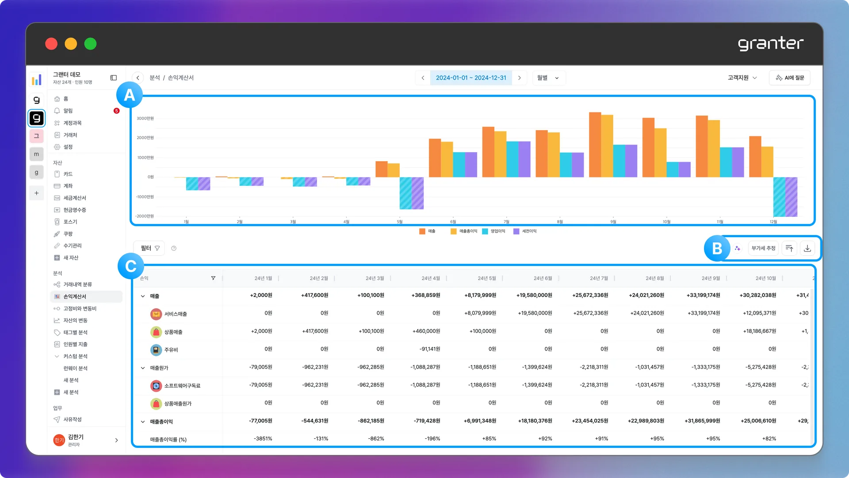This screenshot has width=849, height=478.
Task: Open 거래내역 분류 in the sidebar
Action: (78, 285)
